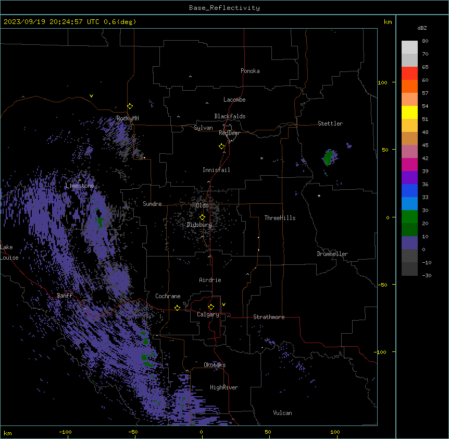Click the green echo blob south of Stettler
This screenshot has height=439, width=449.
(329, 157)
